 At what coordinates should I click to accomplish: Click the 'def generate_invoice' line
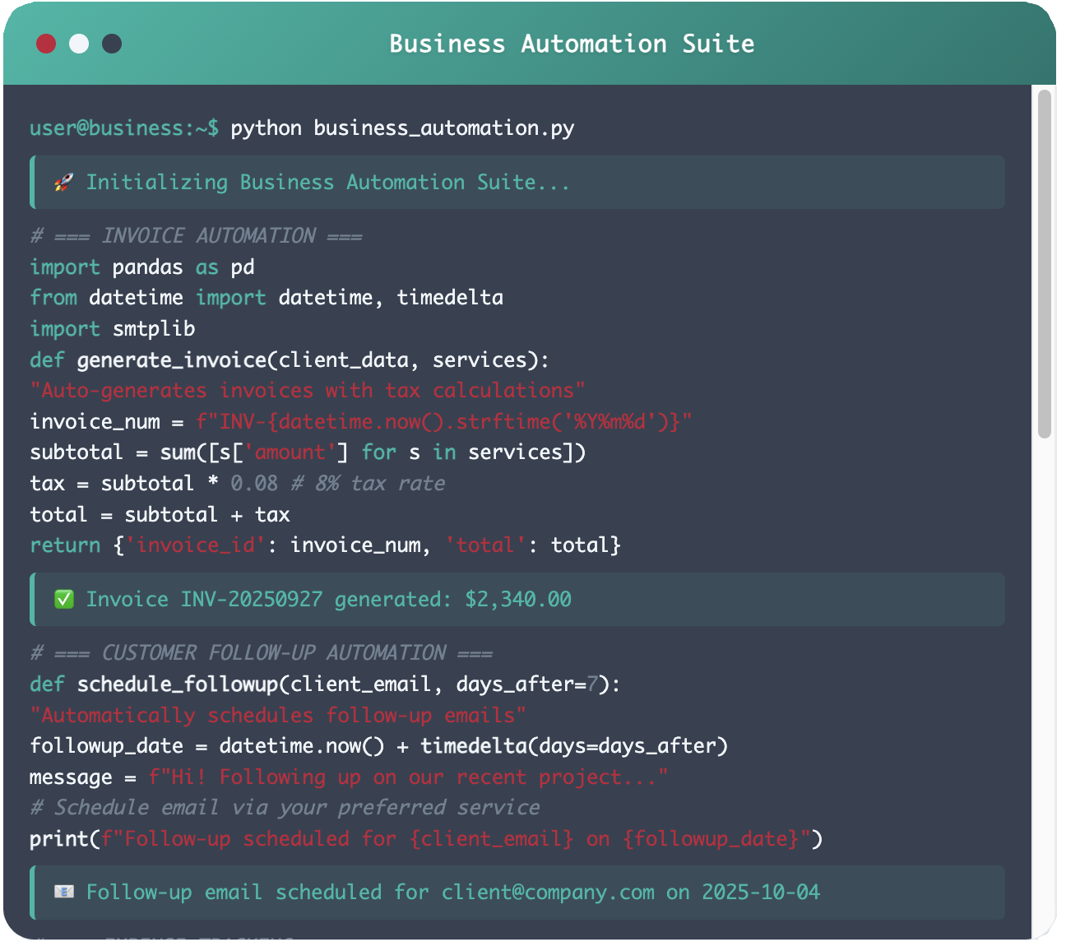pos(290,360)
